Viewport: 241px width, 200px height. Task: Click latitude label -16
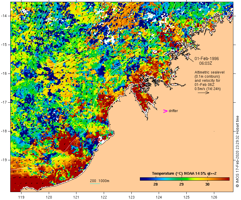coord(4,74)
